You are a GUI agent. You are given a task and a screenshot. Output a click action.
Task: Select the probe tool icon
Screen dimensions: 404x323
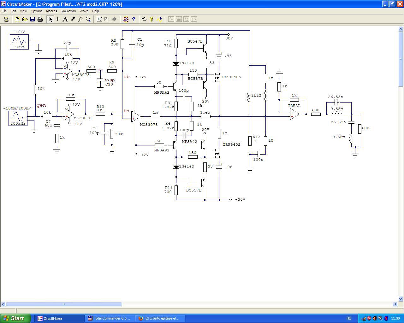tap(80, 19)
